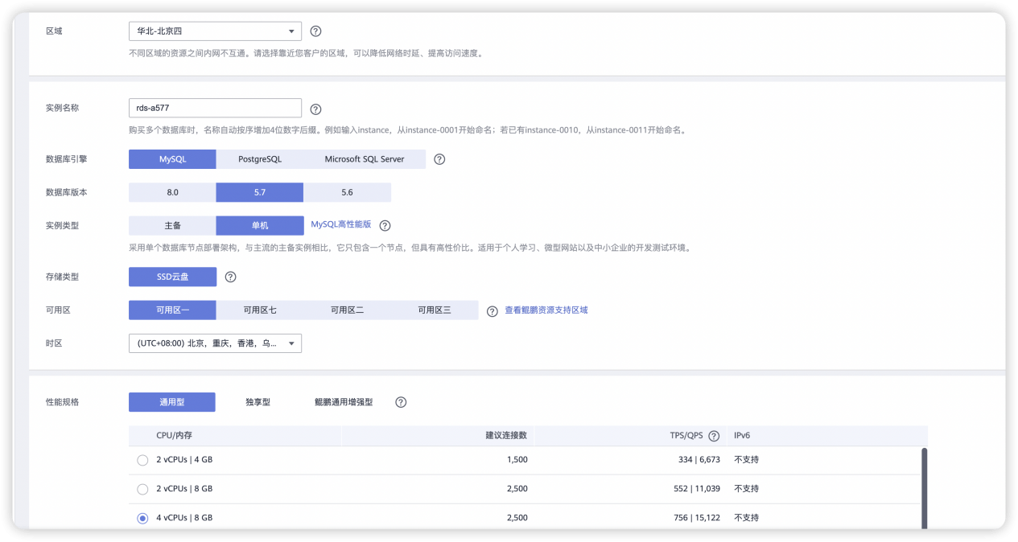Open help icon next to database engine options

click(x=439, y=159)
